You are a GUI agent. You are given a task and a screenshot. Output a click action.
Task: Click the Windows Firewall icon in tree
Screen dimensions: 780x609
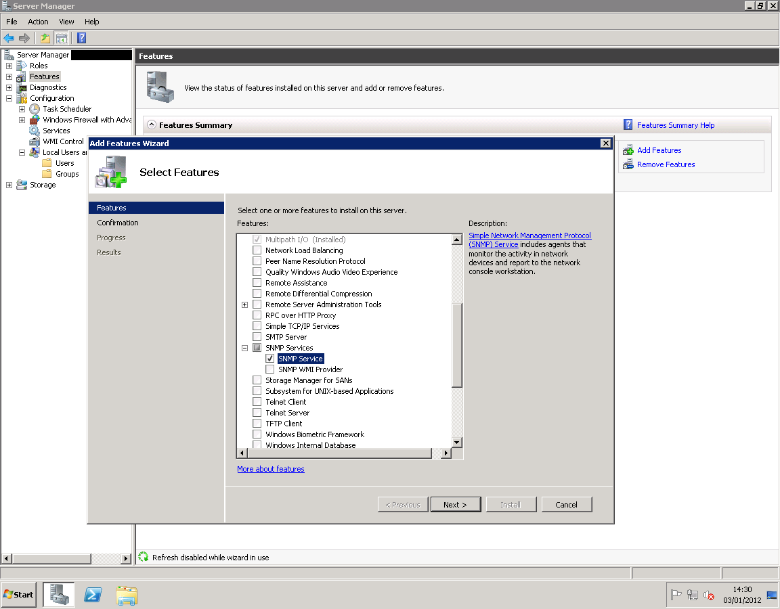(x=35, y=120)
